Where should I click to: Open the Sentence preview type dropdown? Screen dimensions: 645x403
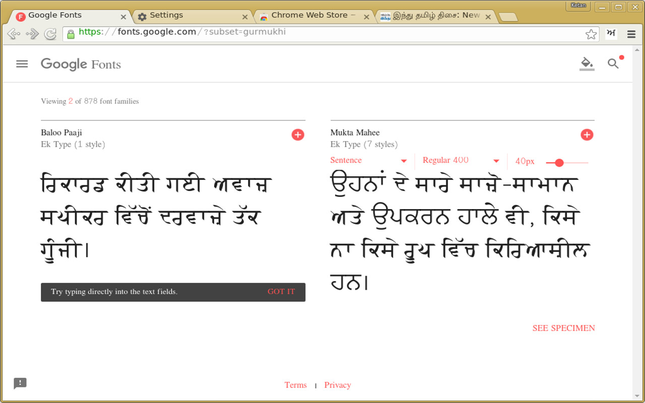[x=369, y=160]
